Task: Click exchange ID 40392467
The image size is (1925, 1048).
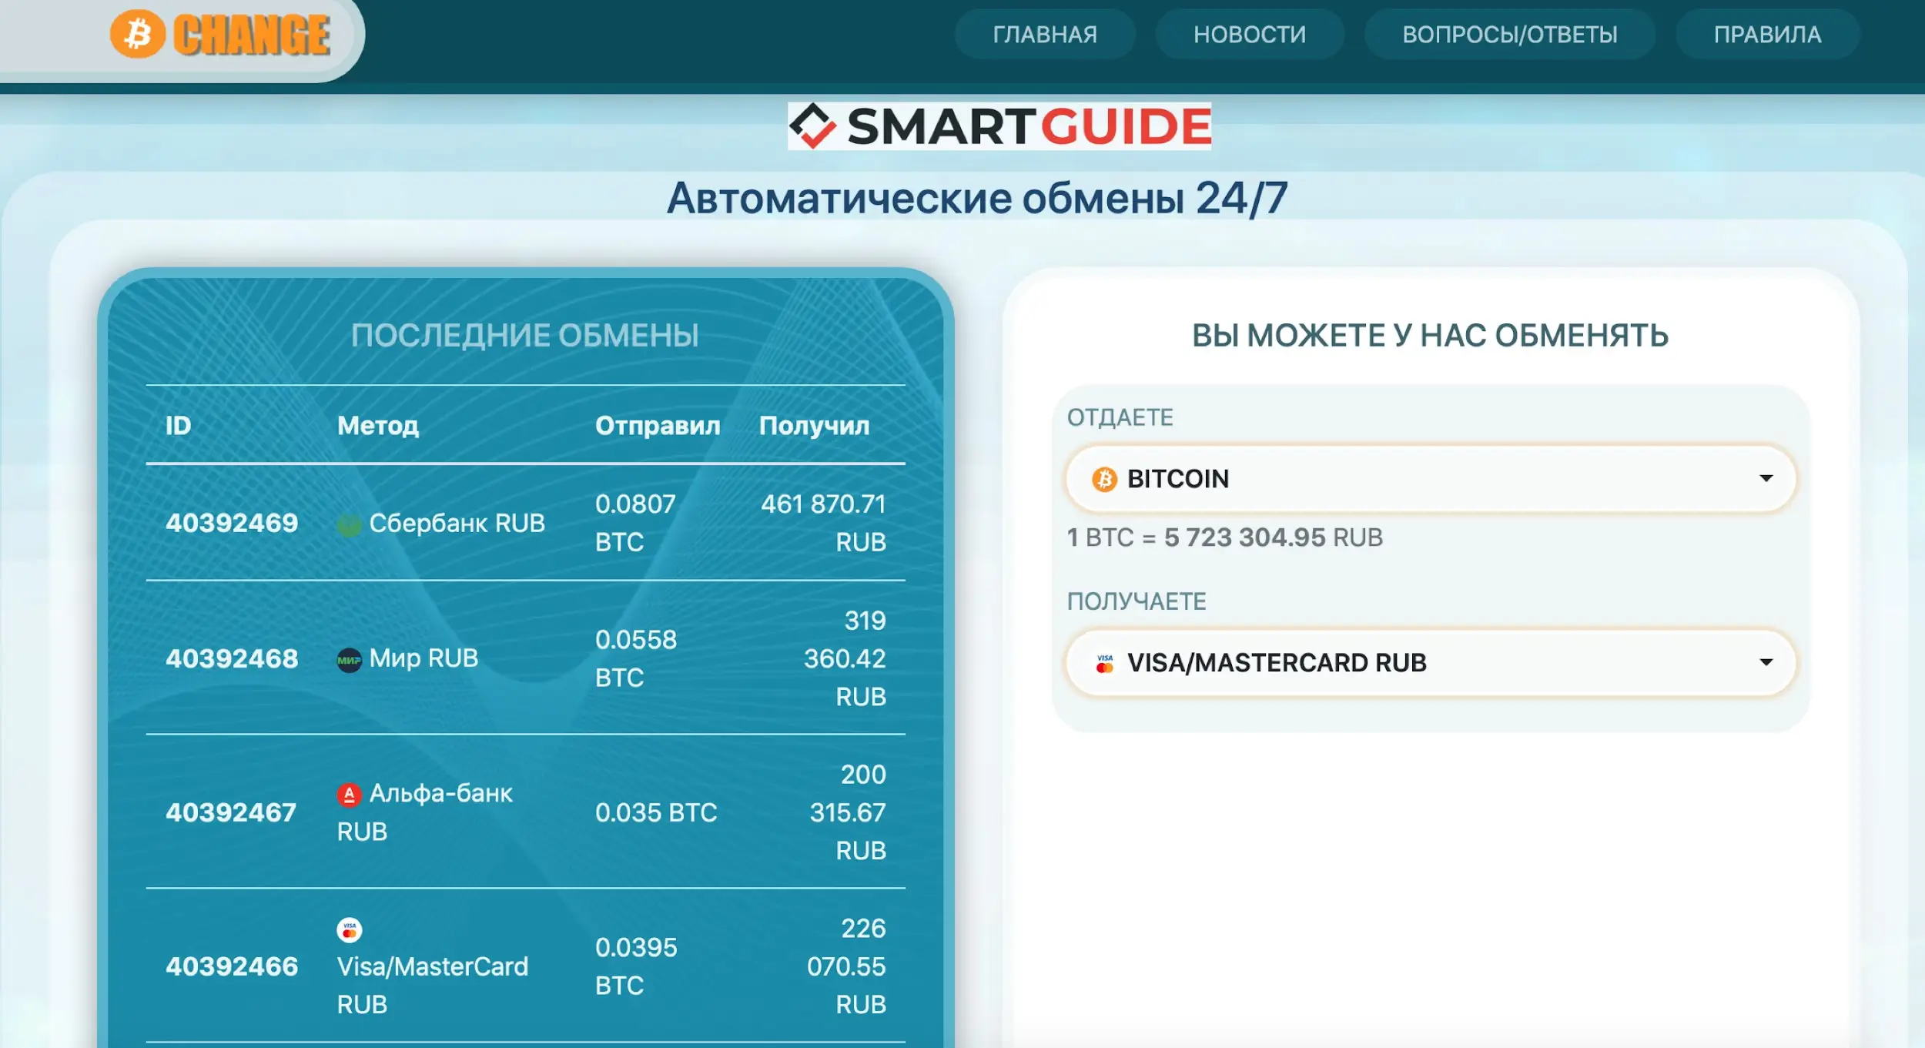Action: tap(231, 812)
